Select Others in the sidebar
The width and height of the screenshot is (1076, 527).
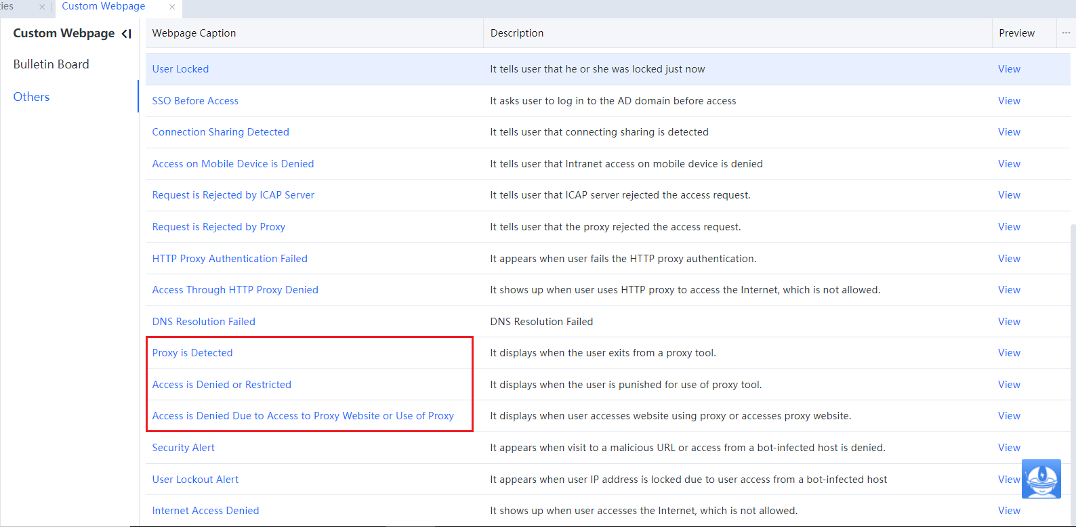(32, 97)
